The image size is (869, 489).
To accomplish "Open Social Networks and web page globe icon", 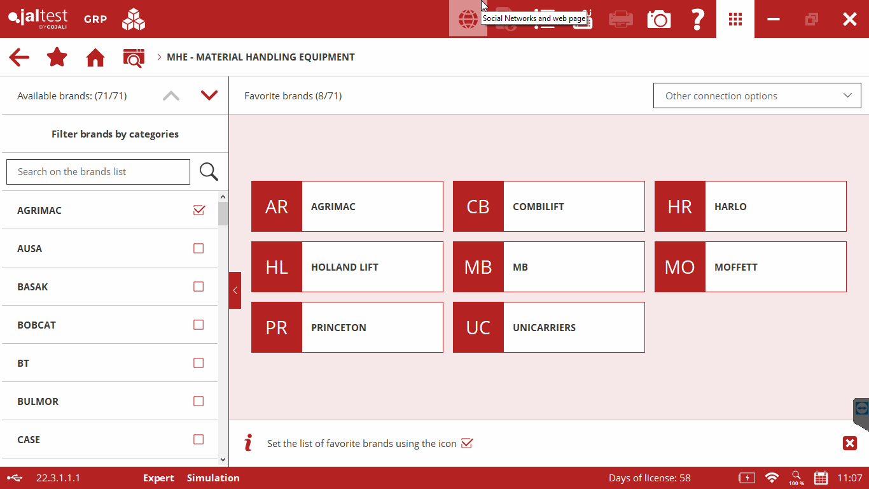I will [x=468, y=19].
